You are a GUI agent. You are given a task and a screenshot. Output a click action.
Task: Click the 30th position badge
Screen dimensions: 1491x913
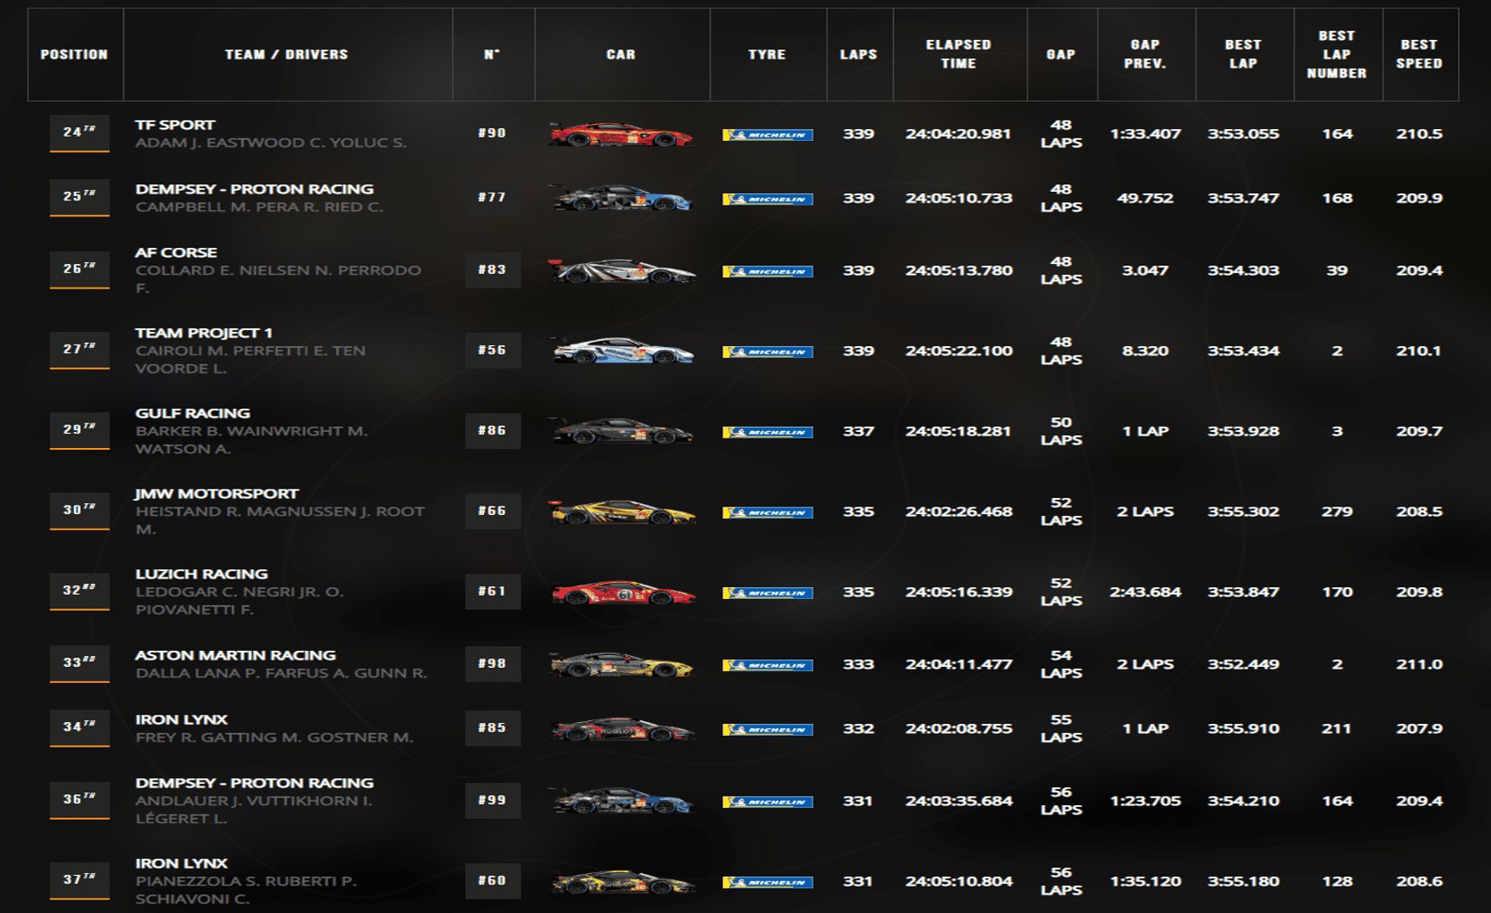(x=79, y=511)
